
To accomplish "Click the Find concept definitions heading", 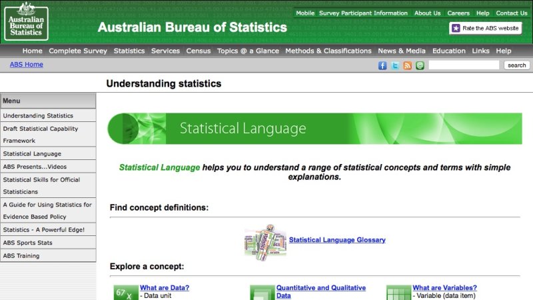I will tap(159, 207).
